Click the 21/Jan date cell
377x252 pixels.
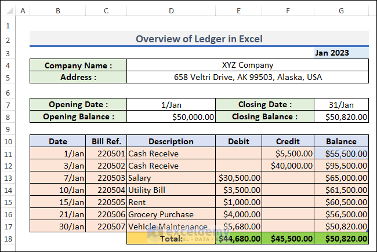[57, 214]
